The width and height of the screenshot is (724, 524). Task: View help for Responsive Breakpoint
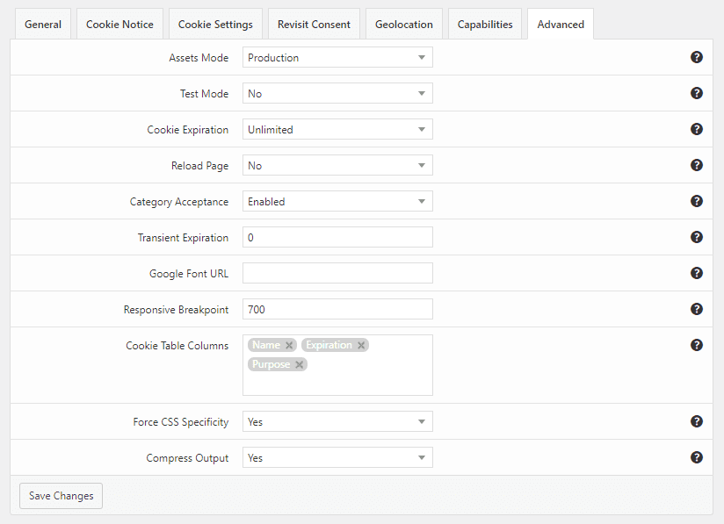[696, 309]
